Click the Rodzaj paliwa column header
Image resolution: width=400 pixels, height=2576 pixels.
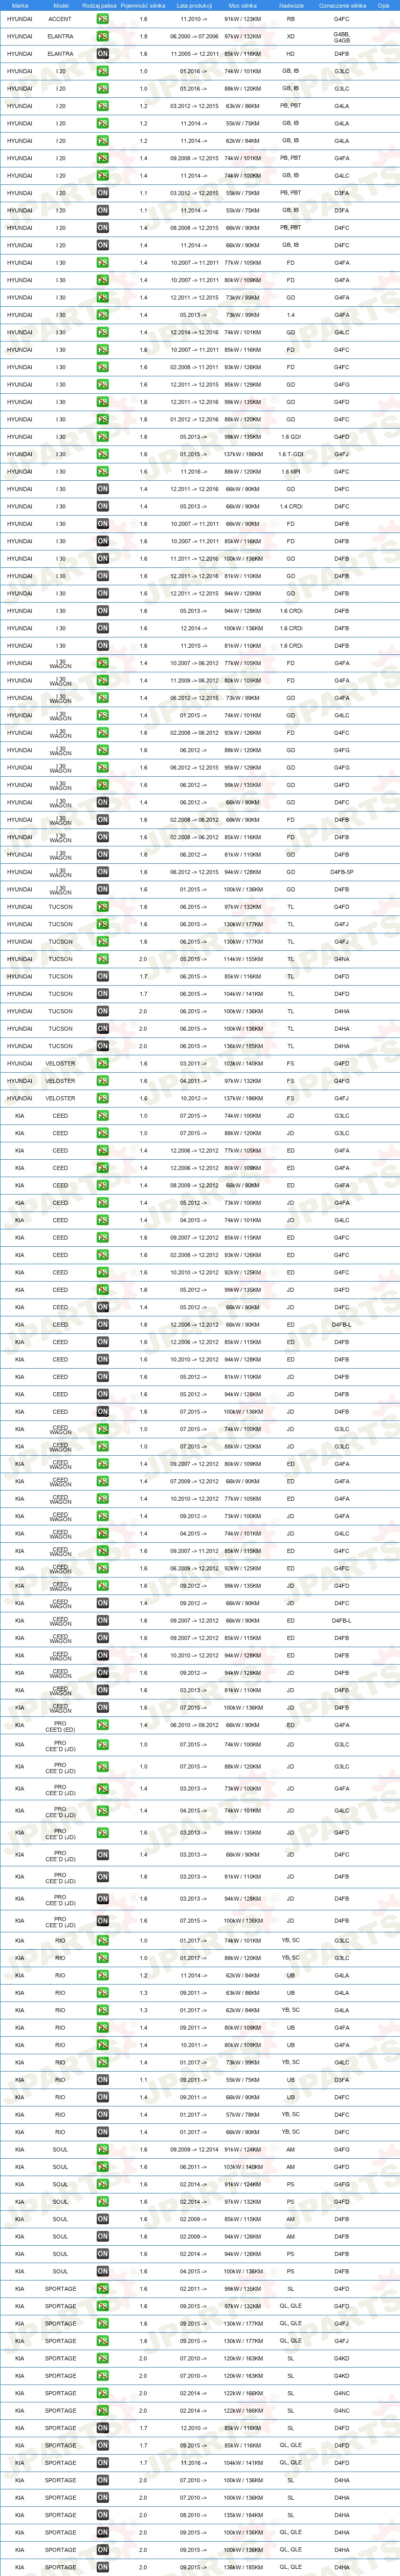pyautogui.click(x=100, y=5)
